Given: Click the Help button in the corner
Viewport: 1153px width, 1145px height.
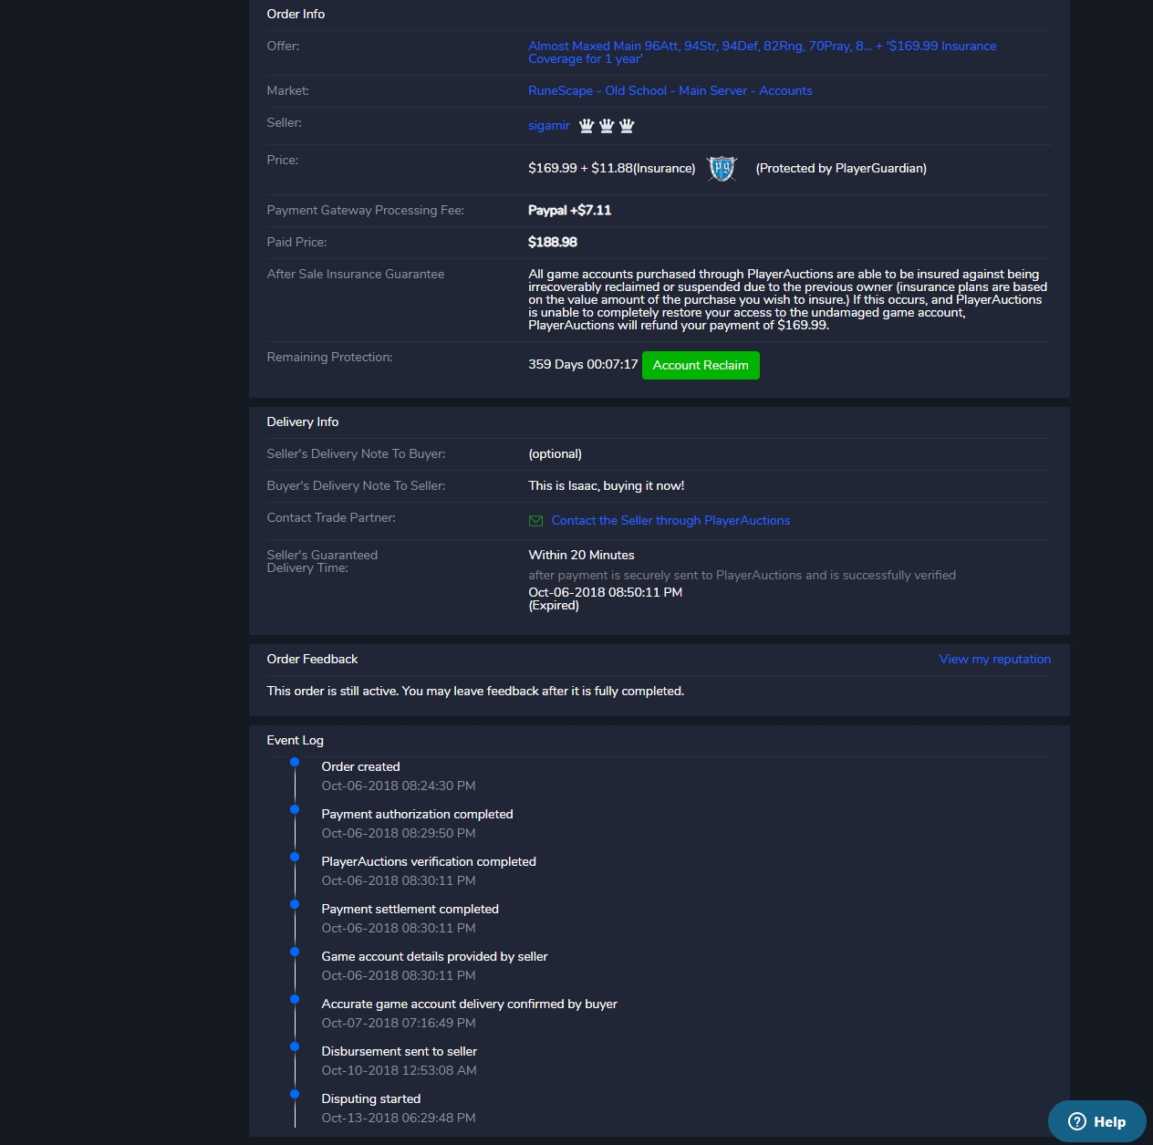Looking at the screenshot, I should (1096, 1120).
